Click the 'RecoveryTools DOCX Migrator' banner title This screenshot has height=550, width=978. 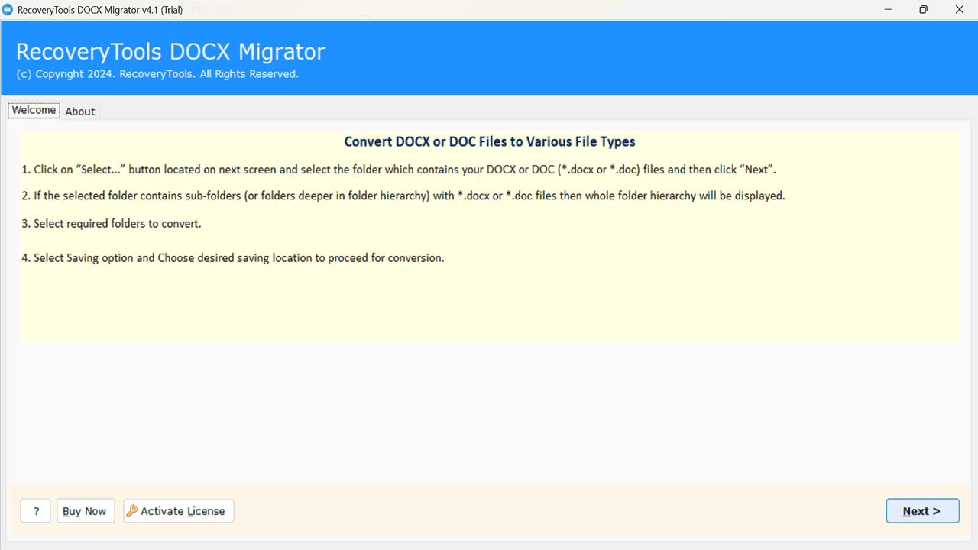(170, 51)
